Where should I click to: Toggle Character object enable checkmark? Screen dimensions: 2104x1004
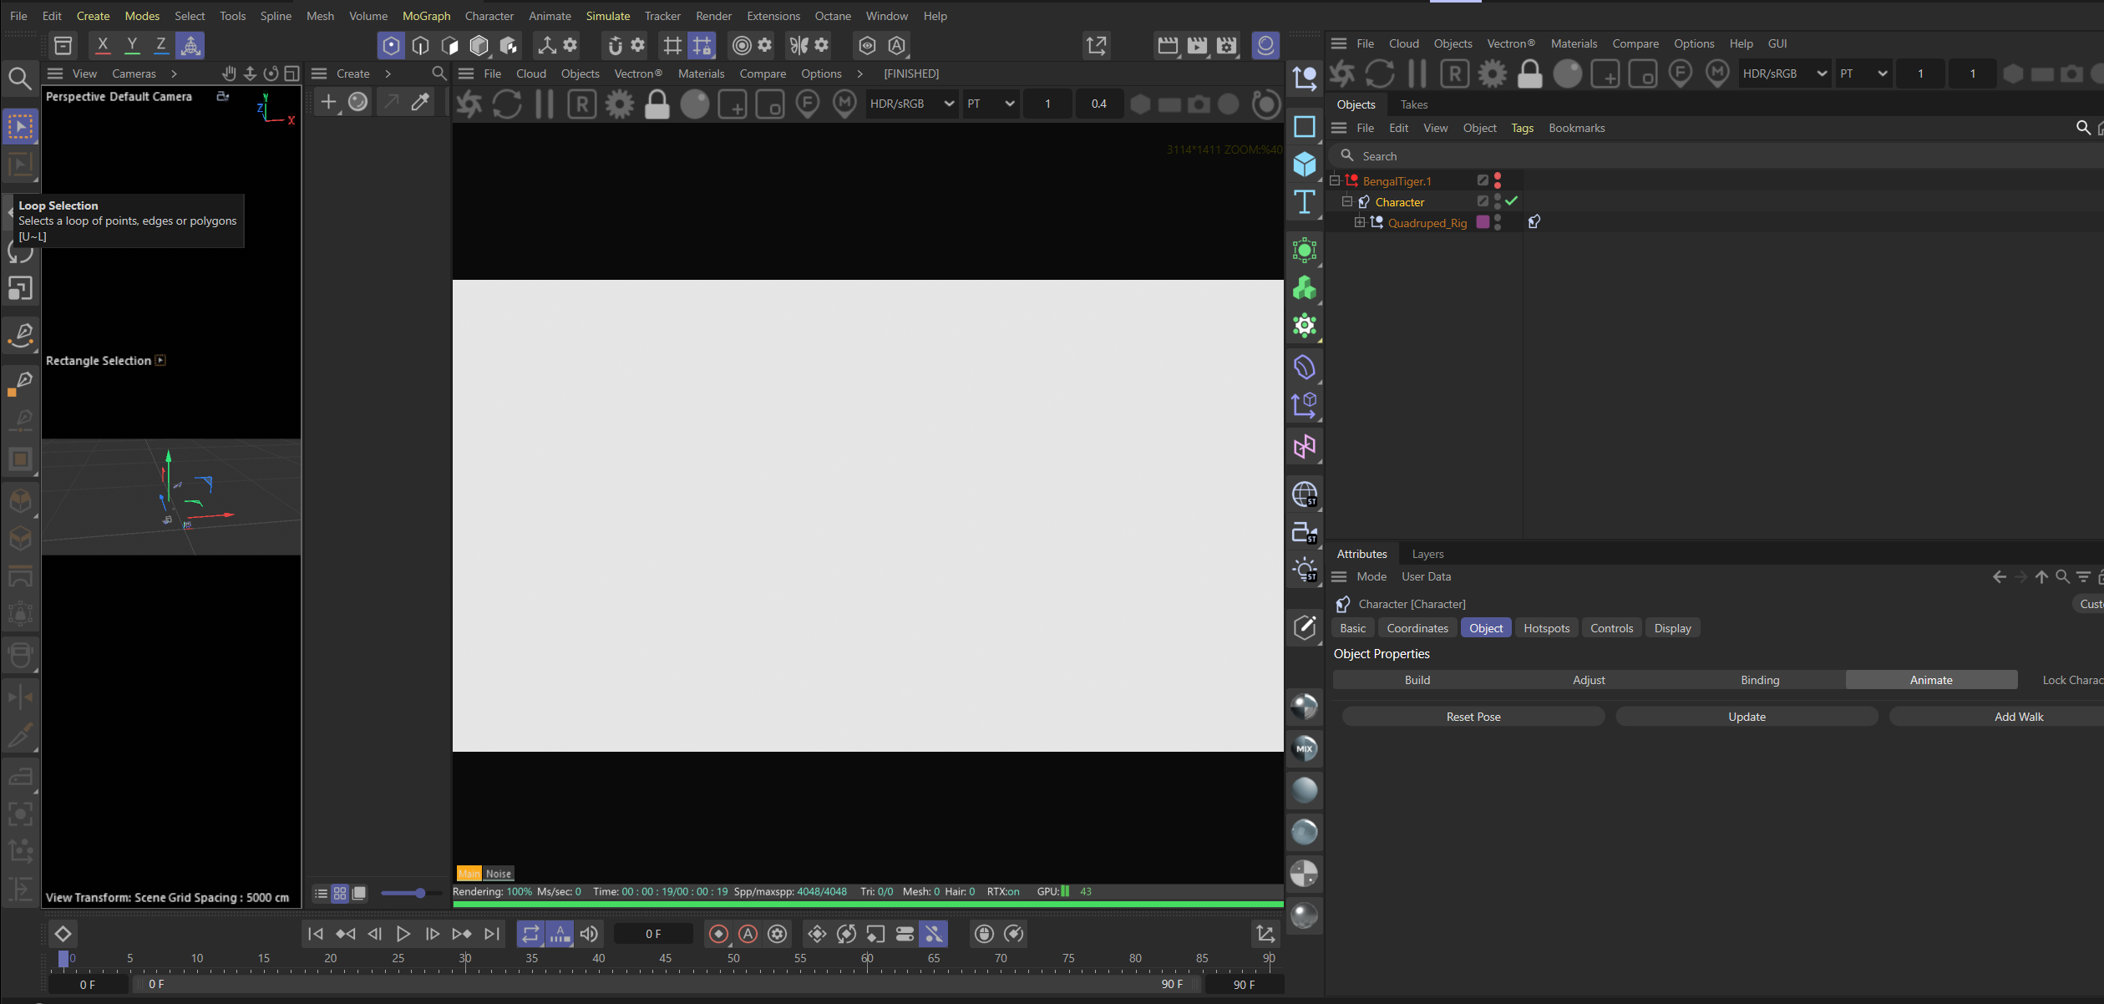1512,201
